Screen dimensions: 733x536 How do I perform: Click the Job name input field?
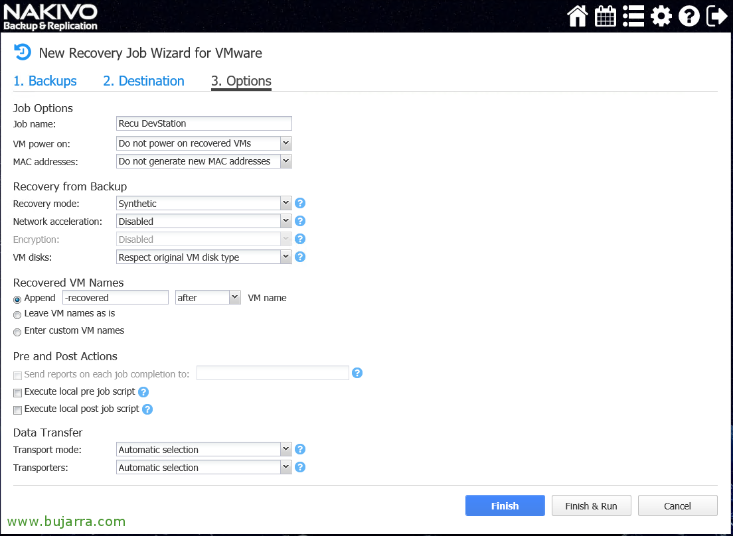point(204,123)
